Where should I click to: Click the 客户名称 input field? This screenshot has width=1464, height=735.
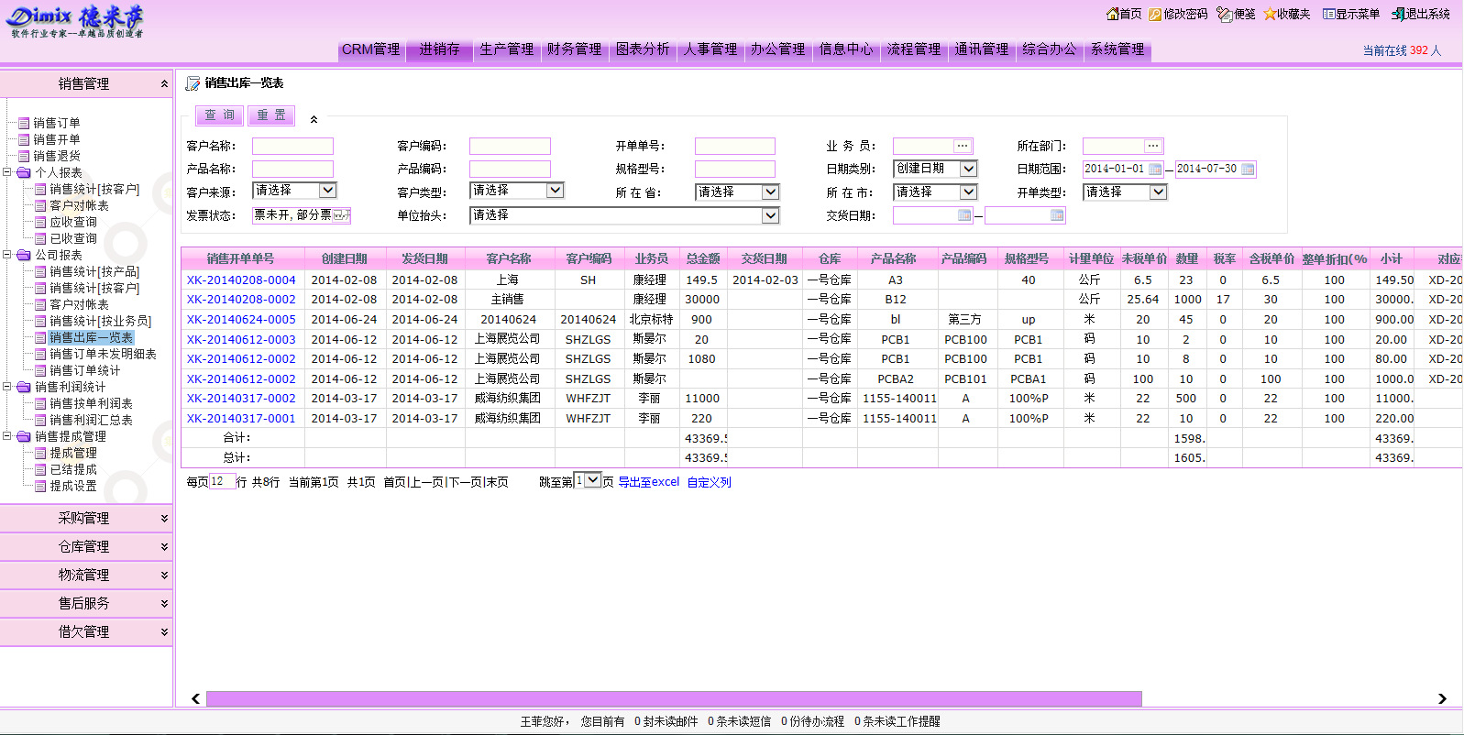pos(292,147)
